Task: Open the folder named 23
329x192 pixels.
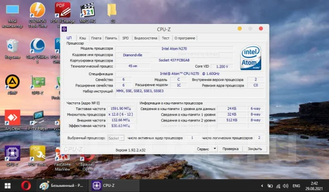Action: (x=112, y=13)
